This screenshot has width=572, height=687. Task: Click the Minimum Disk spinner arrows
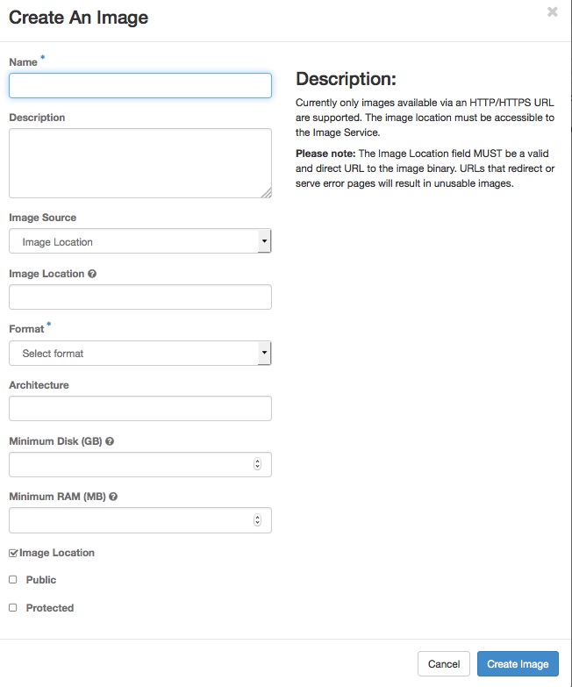click(257, 464)
